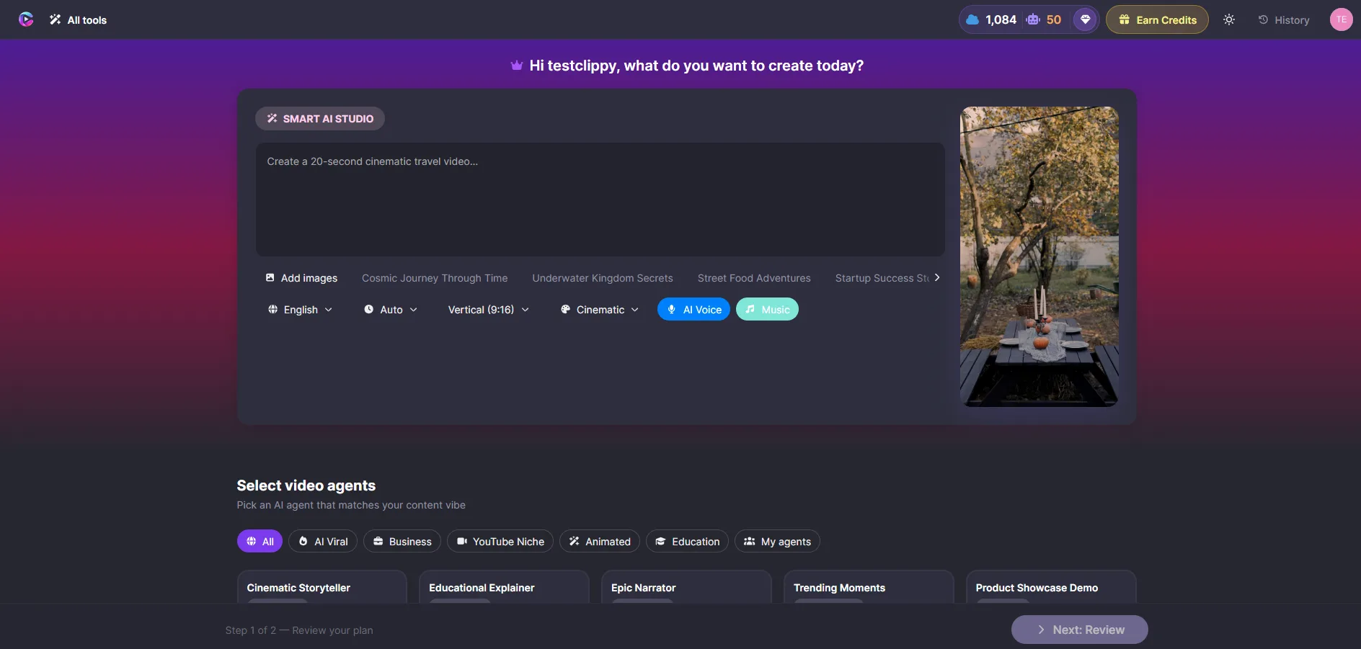This screenshot has width=1361, height=649.
Task: Open the TE user avatar
Action: (x=1341, y=19)
